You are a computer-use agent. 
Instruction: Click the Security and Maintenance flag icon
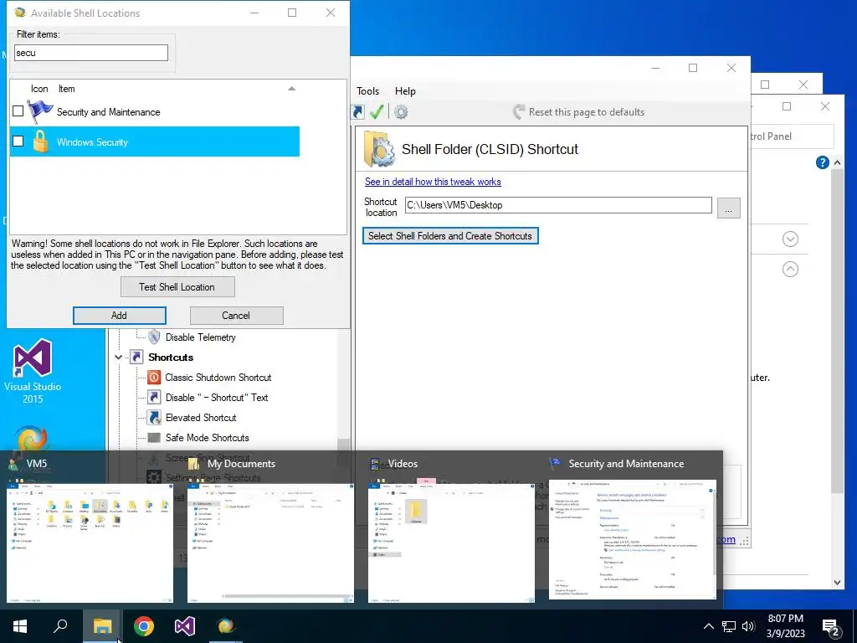click(40, 111)
